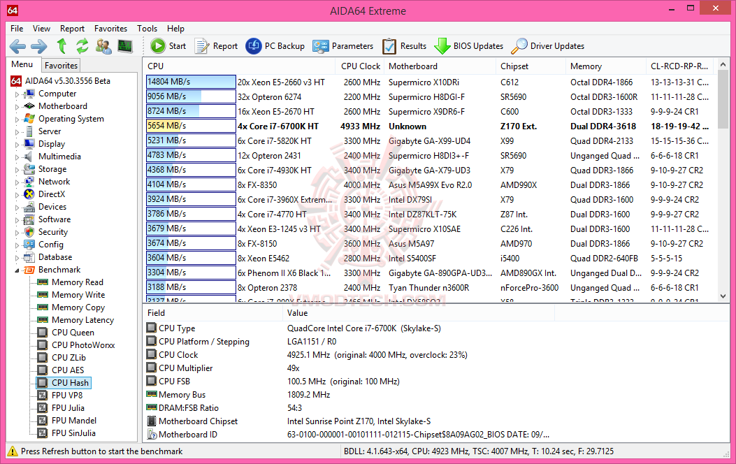Sort results by CPU Clock column header
The height and width of the screenshot is (464, 736).
tap(360, 66)
